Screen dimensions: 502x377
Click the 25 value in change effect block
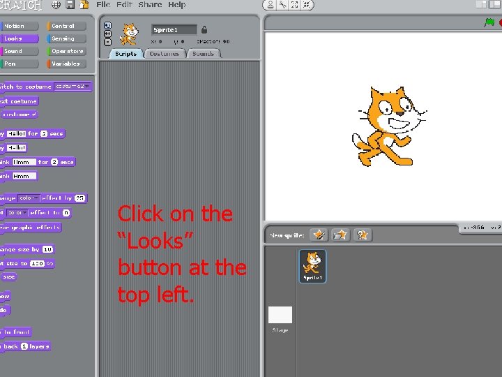click(x=79, y=198)
